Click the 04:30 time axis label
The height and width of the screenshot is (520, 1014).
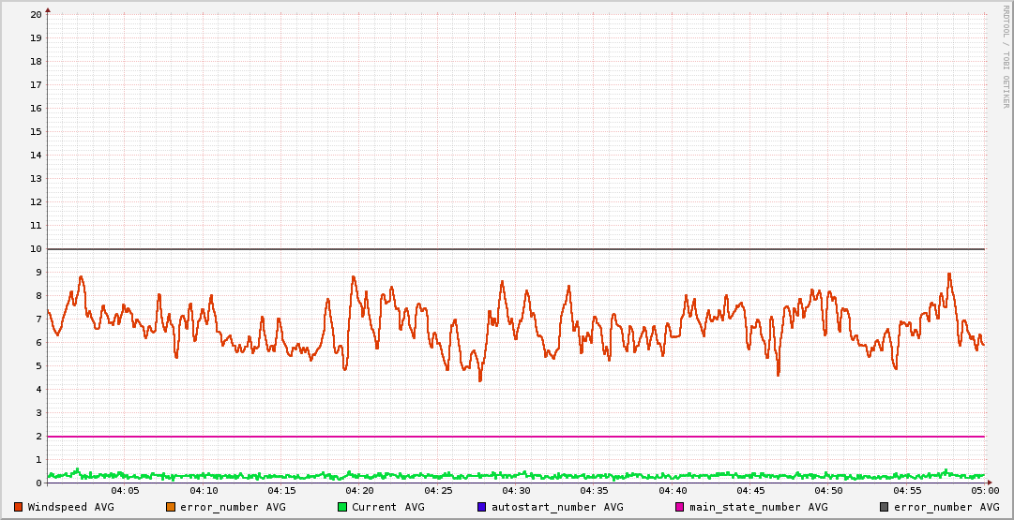click(516, 491)
